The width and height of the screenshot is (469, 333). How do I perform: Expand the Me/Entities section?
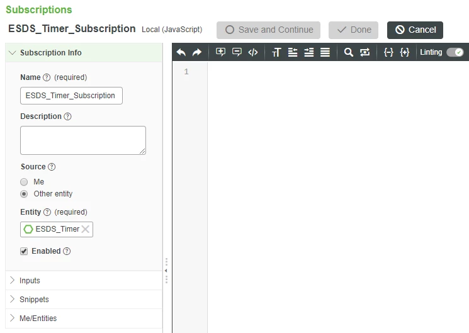[x=84, y=318]
